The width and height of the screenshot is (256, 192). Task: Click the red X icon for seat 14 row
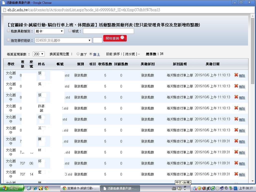point(236,174)
